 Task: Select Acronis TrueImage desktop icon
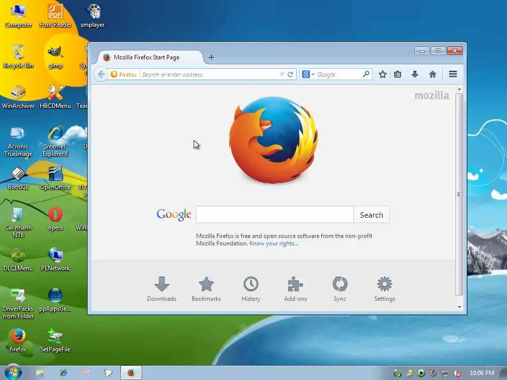(18, 141)
